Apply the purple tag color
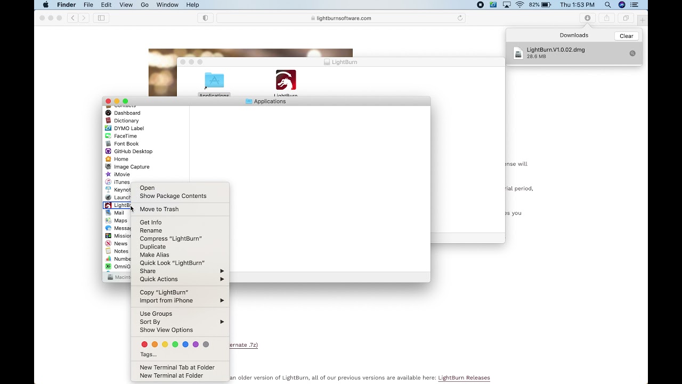 point(196,345)
